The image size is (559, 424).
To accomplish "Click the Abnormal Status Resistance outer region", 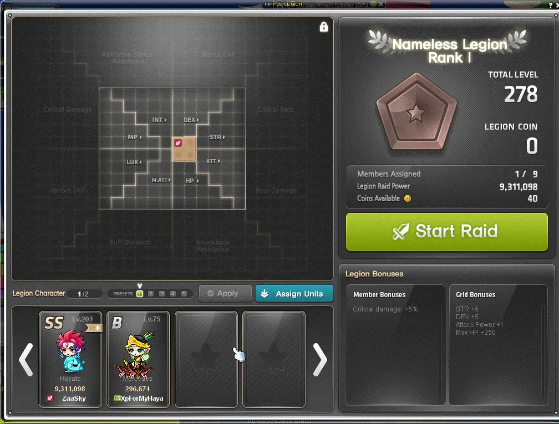I will click(128, 58).
